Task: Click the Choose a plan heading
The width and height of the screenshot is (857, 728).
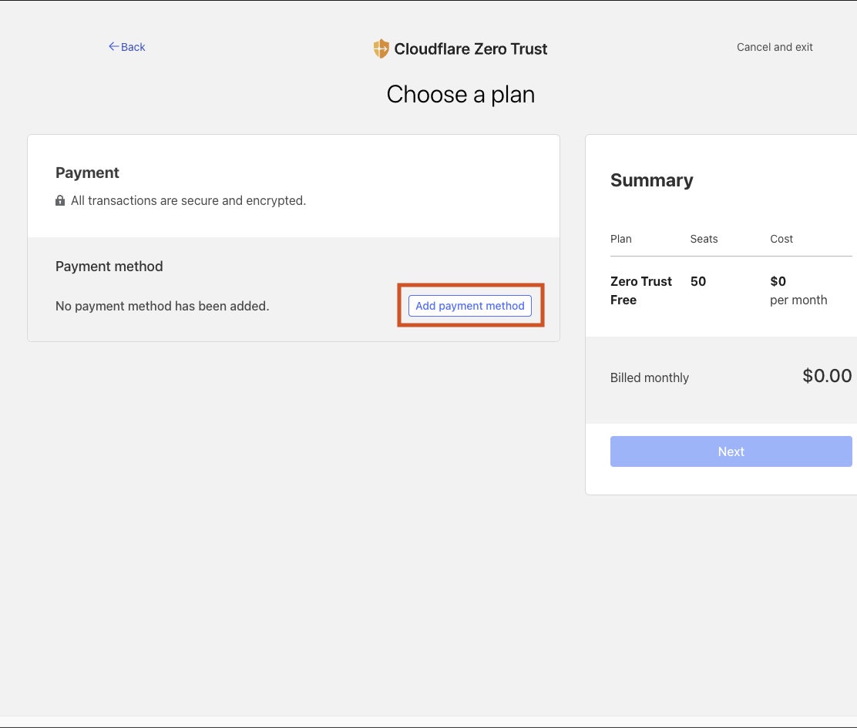Action: [460, 94]
